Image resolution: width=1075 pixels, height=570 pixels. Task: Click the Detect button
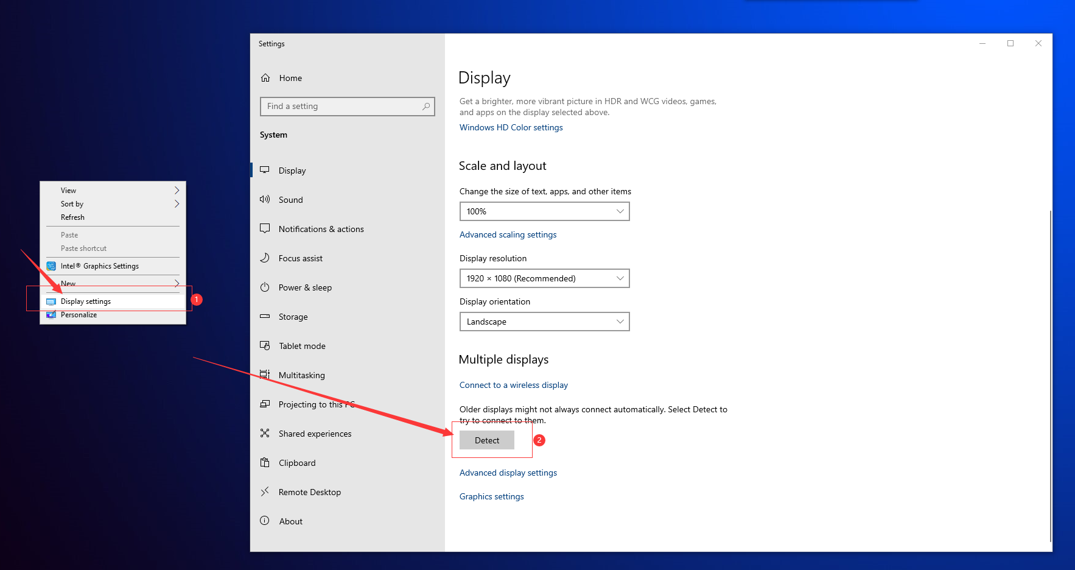point(487,440)
